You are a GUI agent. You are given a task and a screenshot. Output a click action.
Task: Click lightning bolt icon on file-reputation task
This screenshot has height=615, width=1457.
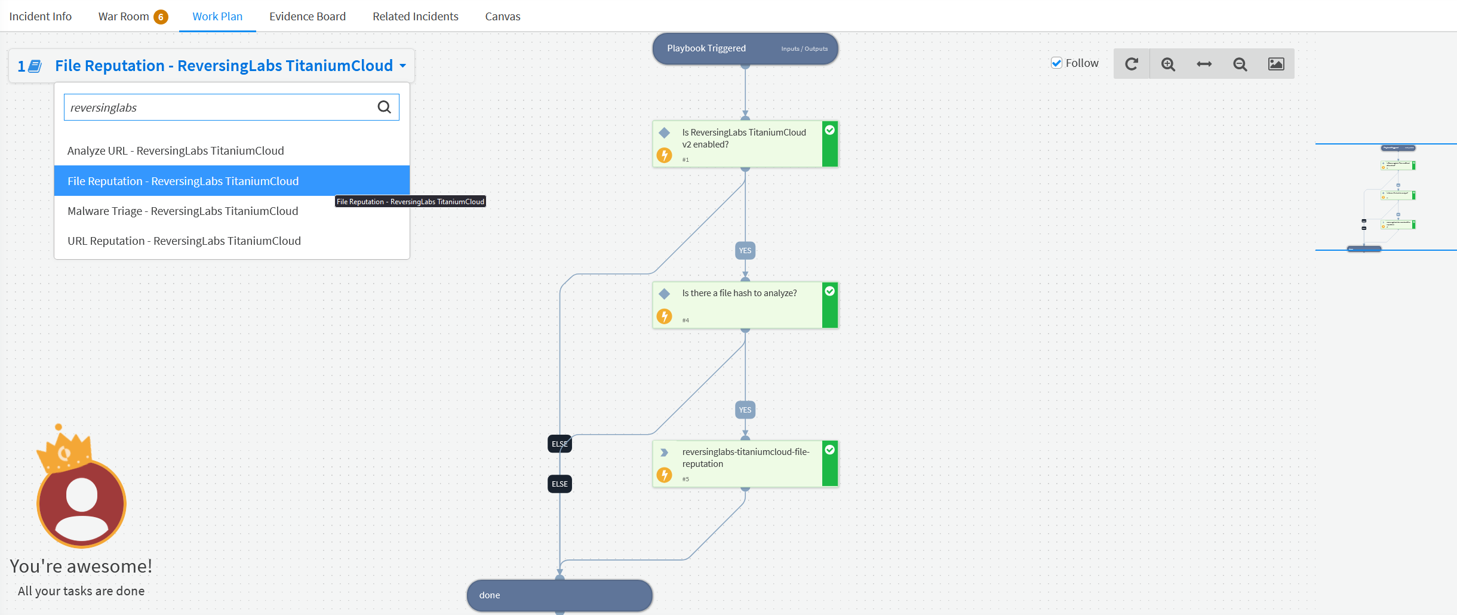[x=664, y=475]
